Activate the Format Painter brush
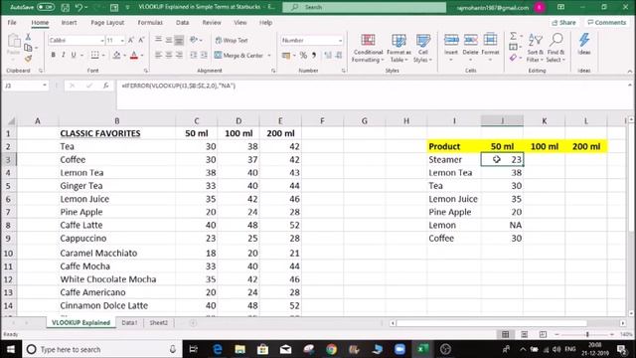 pyautogui.click(x=28, y=59)
